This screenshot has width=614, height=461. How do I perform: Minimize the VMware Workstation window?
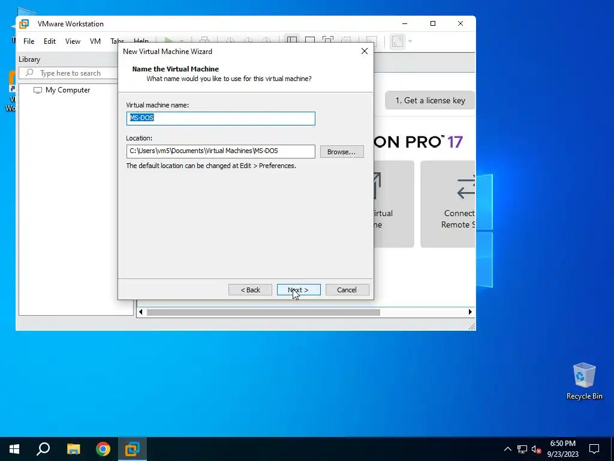coord(405,23)
